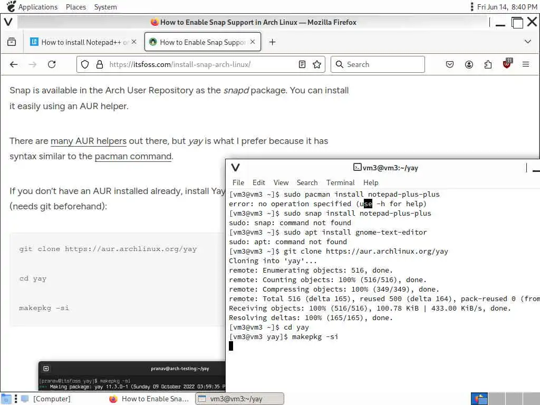Open the terminal's Terminal menu
Viewport: 540px width, 405px height.
click(340, 182)
